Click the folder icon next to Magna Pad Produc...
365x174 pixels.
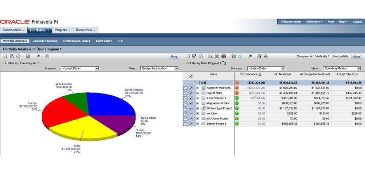pyautogui.click(x=204, y=103)
